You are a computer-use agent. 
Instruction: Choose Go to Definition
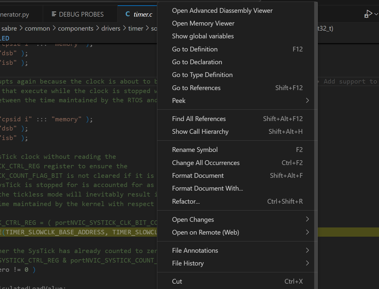coord(195,49)
